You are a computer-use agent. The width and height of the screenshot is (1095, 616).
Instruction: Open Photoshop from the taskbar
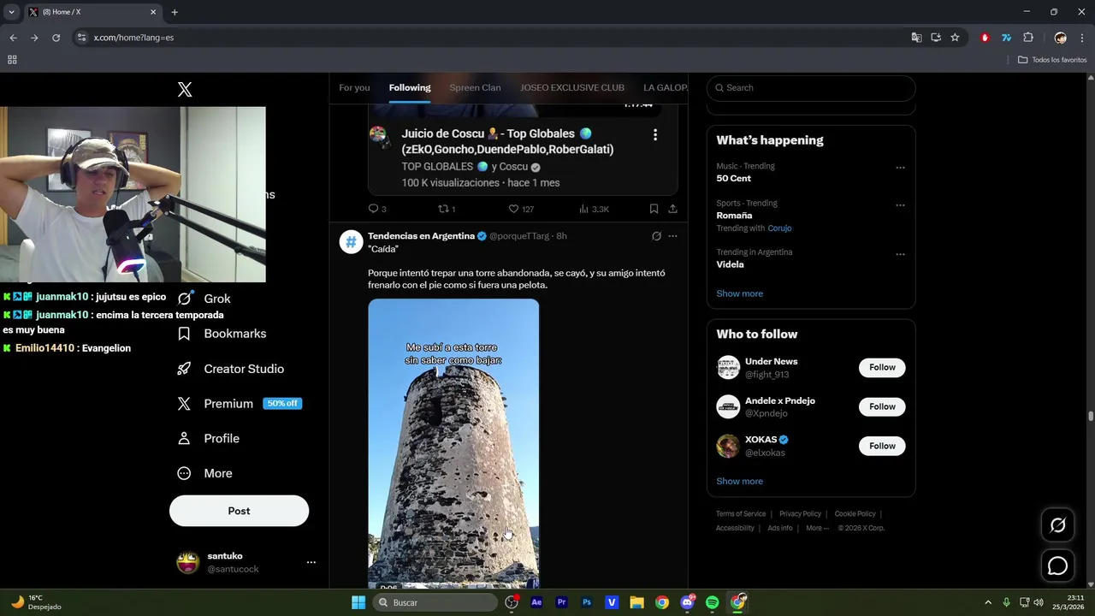point(586,602)
